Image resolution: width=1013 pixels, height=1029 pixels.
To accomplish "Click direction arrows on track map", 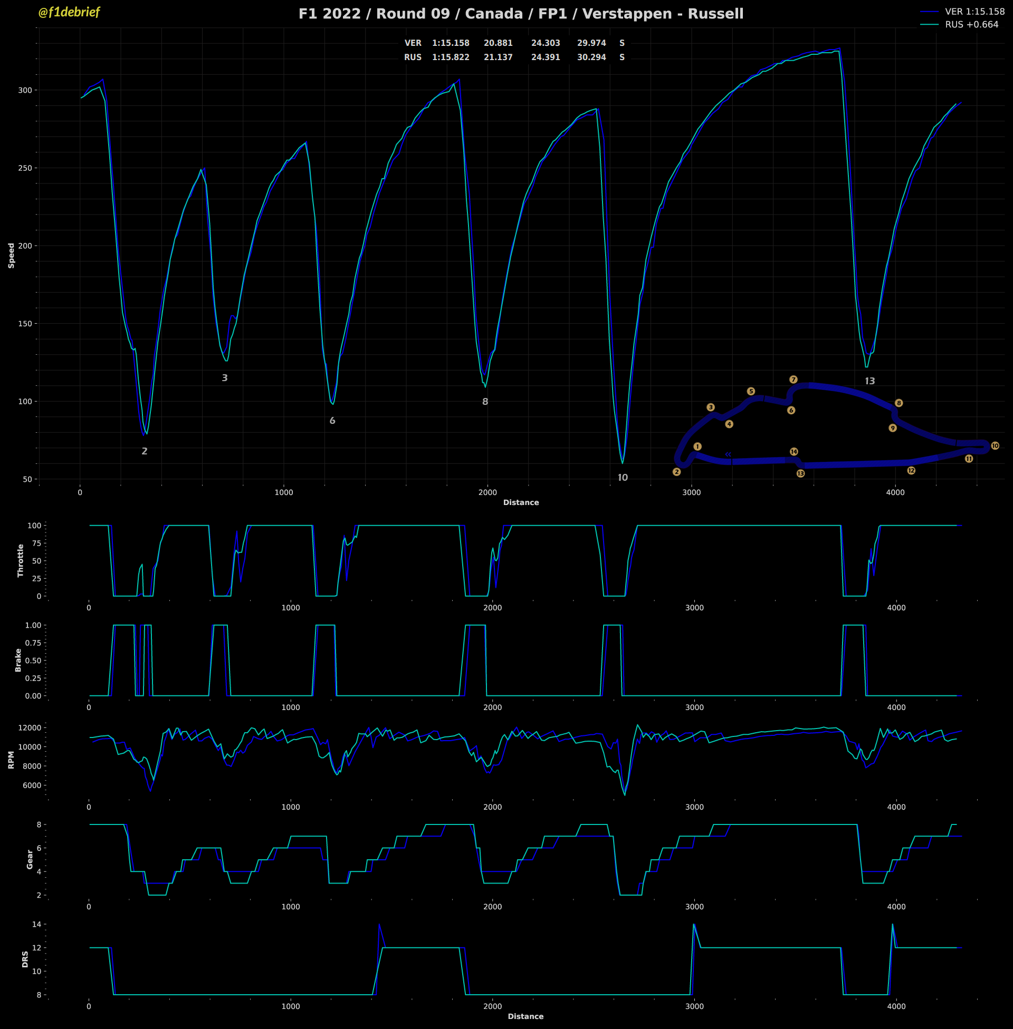I will [x=728, y=454].
